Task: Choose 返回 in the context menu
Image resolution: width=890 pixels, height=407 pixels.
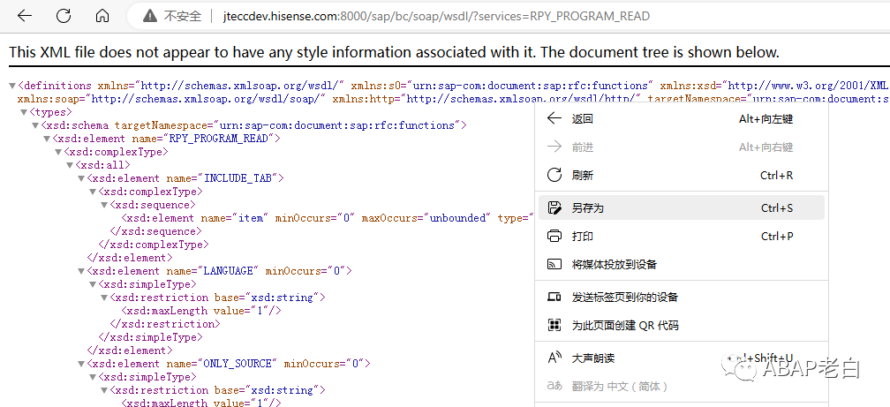Action: pos(680,119)
